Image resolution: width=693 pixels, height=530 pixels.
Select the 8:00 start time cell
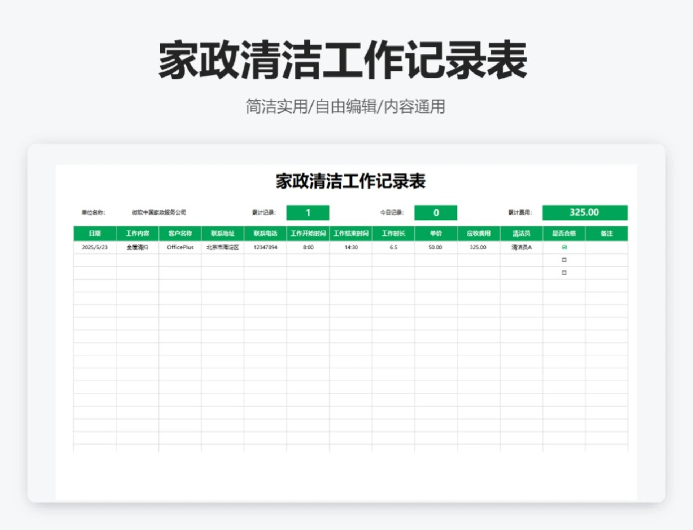[x=308, y=248]
